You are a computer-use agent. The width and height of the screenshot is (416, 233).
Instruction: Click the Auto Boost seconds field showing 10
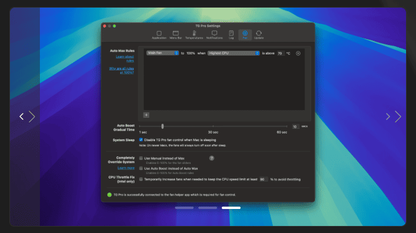295,126
